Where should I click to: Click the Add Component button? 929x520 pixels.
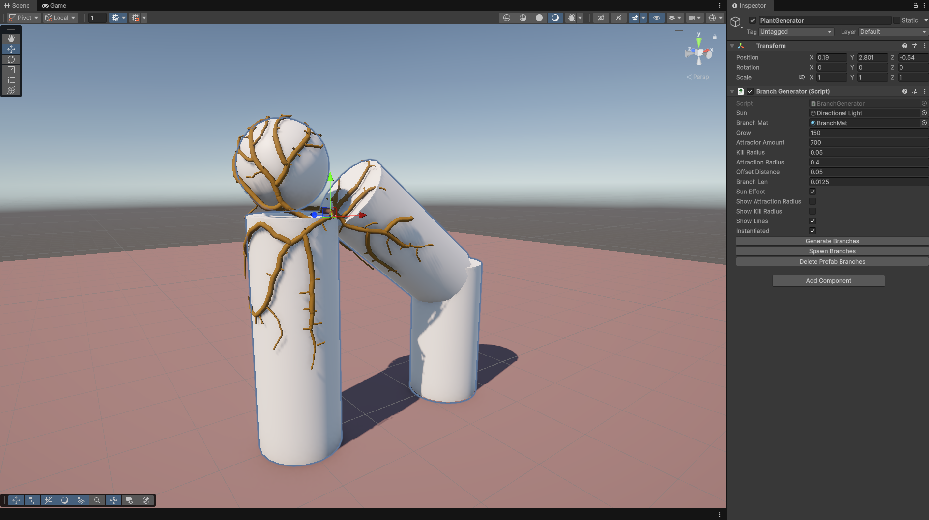click(828, 281)
